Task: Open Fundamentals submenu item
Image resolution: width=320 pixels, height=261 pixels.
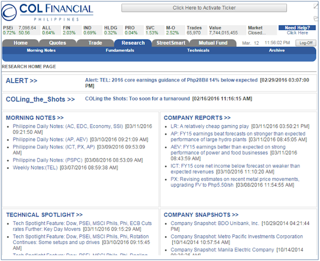Action: click(x=120, y=50)
